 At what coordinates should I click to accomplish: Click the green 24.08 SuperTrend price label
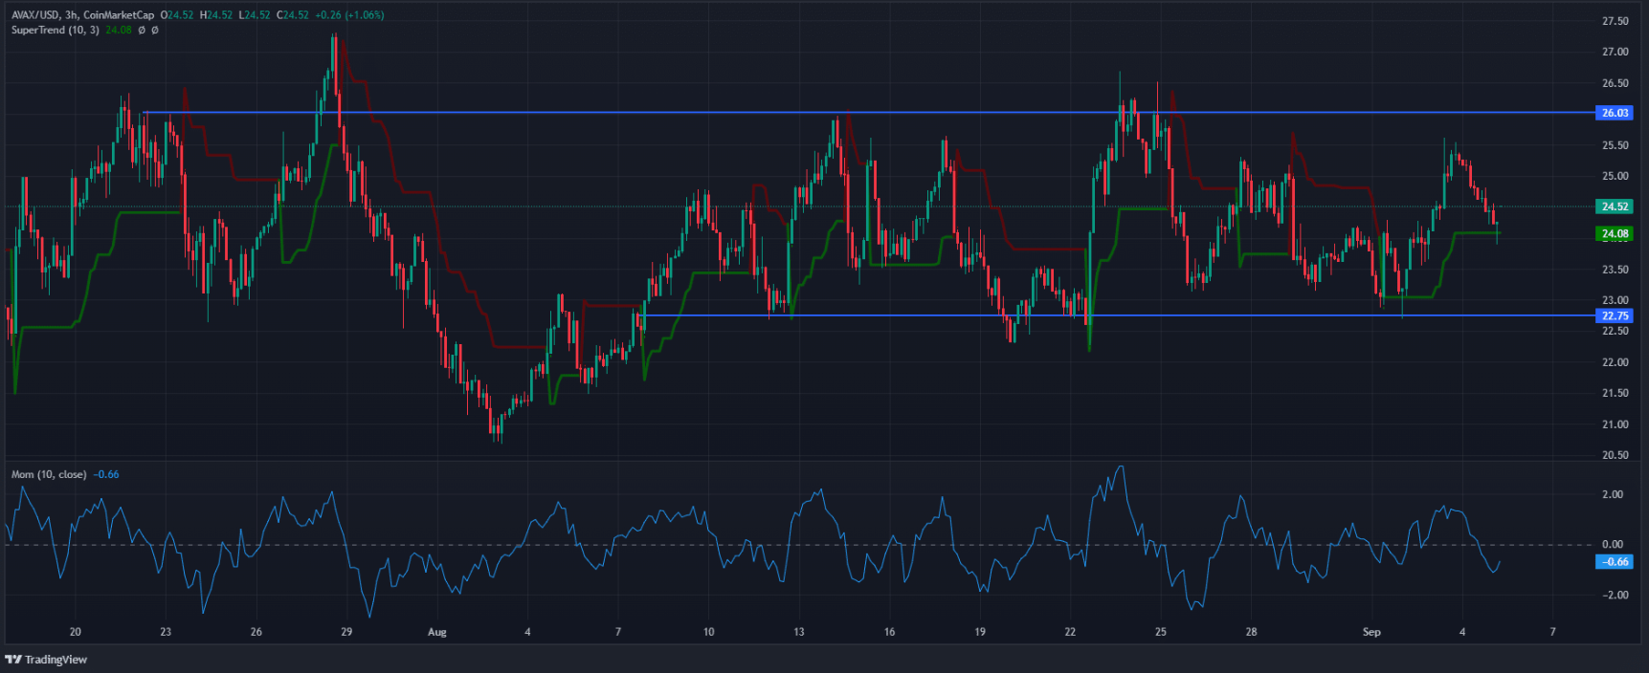tap(1616, 233)
